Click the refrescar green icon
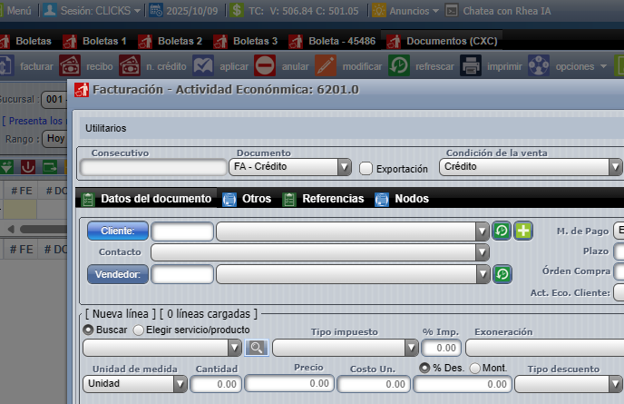 [398, 65]
